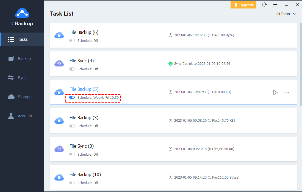302x192 pixels.
Task: Enable schedule toggle for File Sync (3)
Action: pos(72,154)
